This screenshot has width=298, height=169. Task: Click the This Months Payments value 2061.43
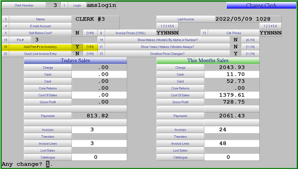tap(232, 116)
